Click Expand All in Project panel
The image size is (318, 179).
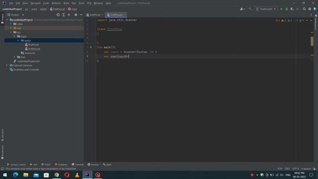(64, 15)
